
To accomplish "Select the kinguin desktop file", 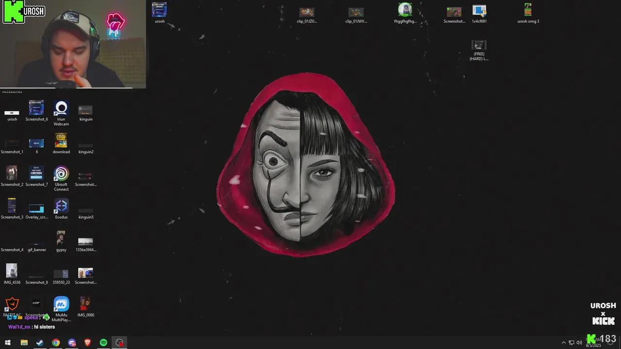I will 86,112.
